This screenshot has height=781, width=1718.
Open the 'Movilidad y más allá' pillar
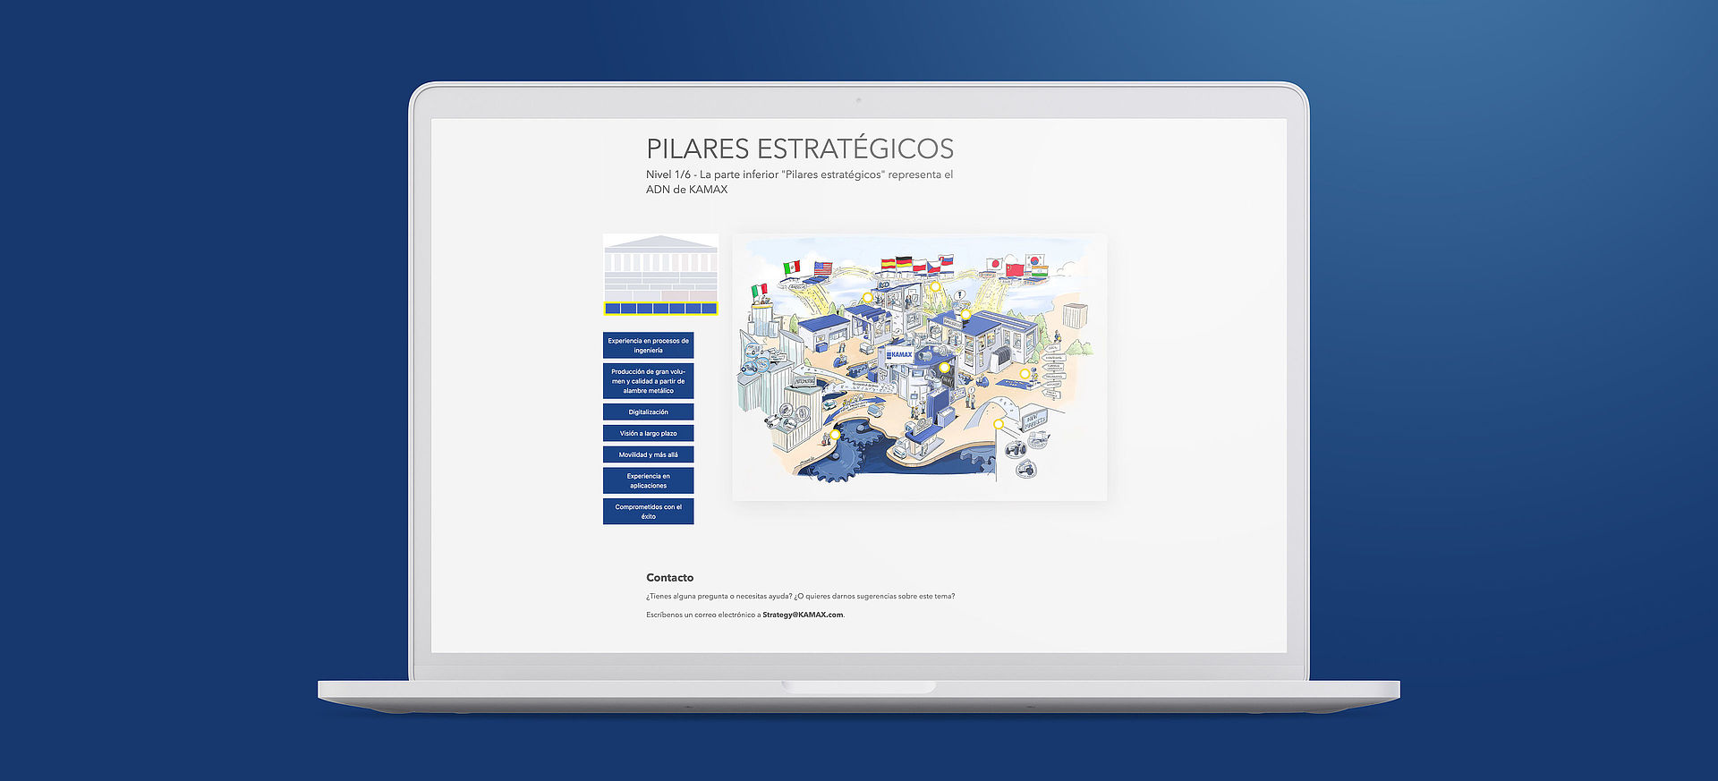point(649,454)
